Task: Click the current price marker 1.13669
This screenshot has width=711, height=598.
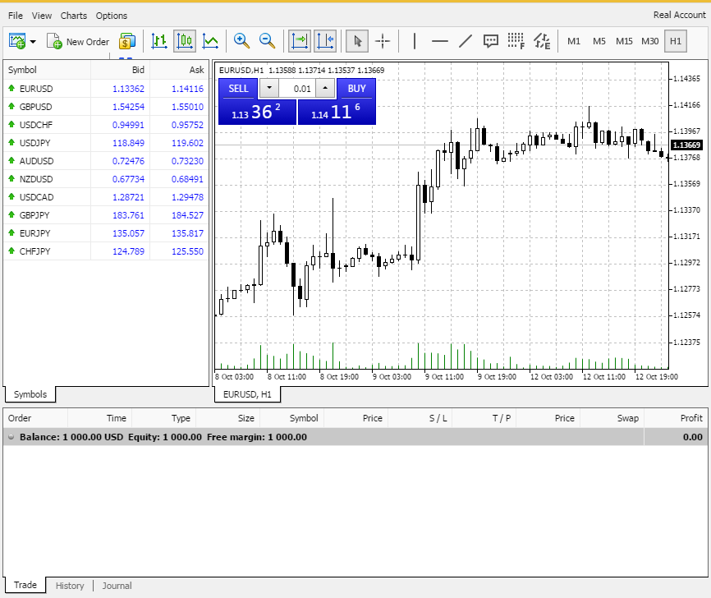Action: coord(686,145)
